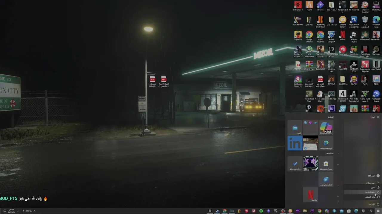Open Microsoft Store tile in Start menu
The width and height of the screenshot is (382, 214).
(326, 164)
